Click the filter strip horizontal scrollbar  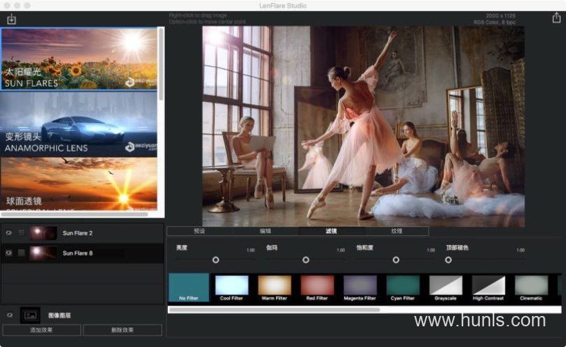pyautogui.click(x=274, y=310)
